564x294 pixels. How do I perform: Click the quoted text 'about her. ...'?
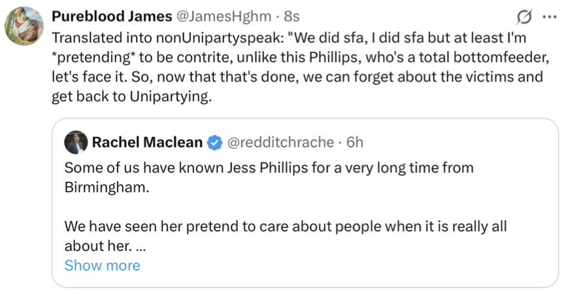point(105,246)
